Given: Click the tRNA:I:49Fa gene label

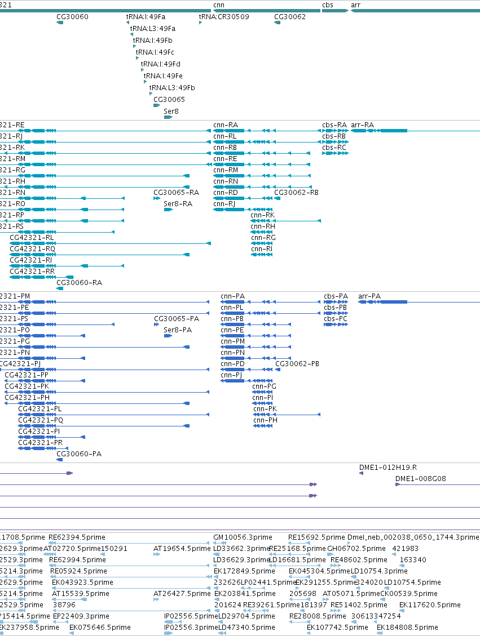Looking at the screenshot, I should [146, 17].
